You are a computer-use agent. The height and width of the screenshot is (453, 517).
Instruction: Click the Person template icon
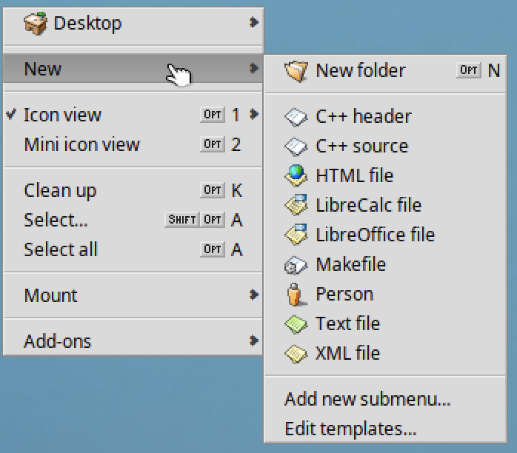pyautogui.click(x=296, y=294)
